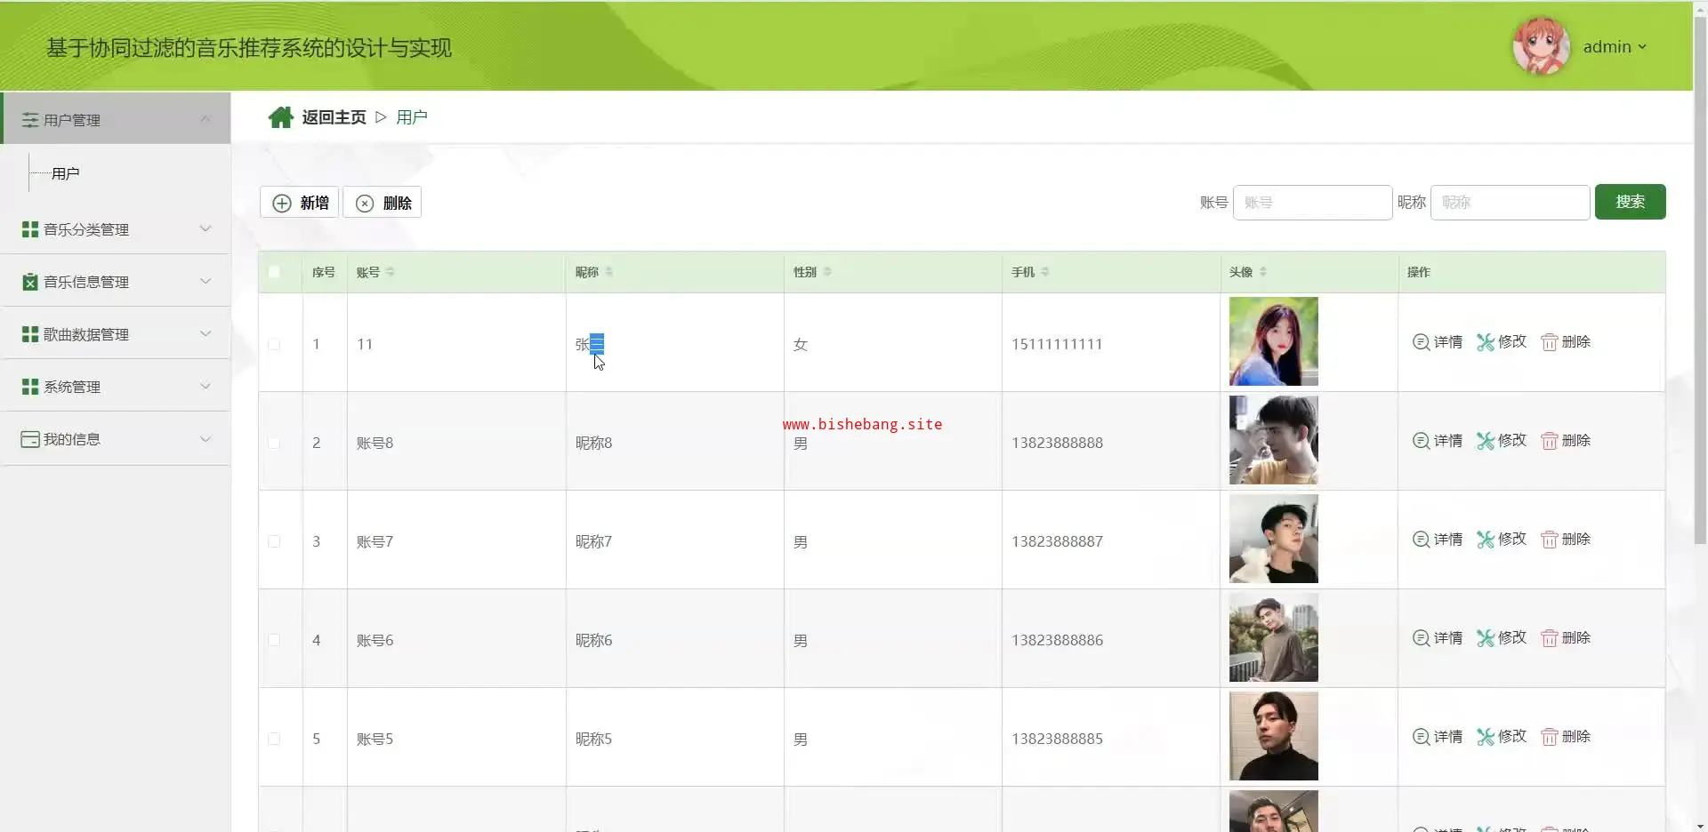Expand the 系统管理 menu chevron
Image resolution: width=1708 pixels, height=832 pixels.
(x=205, y=386)
